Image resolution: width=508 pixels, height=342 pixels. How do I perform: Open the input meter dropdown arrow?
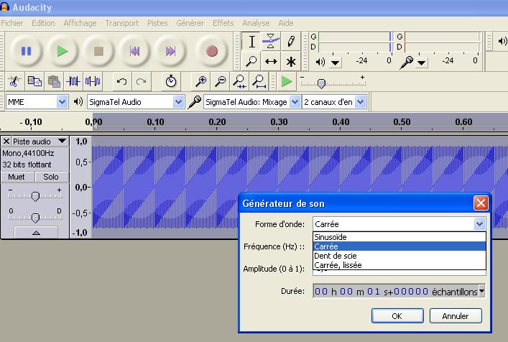tap(421, 63)
